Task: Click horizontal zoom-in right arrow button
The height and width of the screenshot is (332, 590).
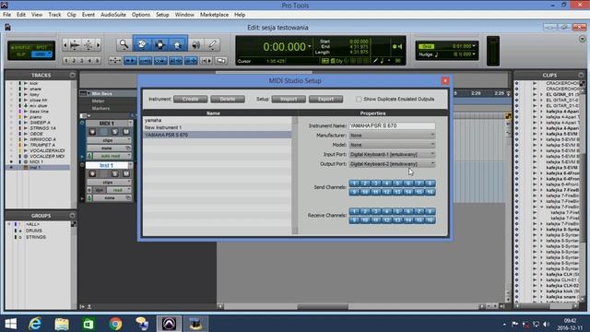Action: coord(99,45)
